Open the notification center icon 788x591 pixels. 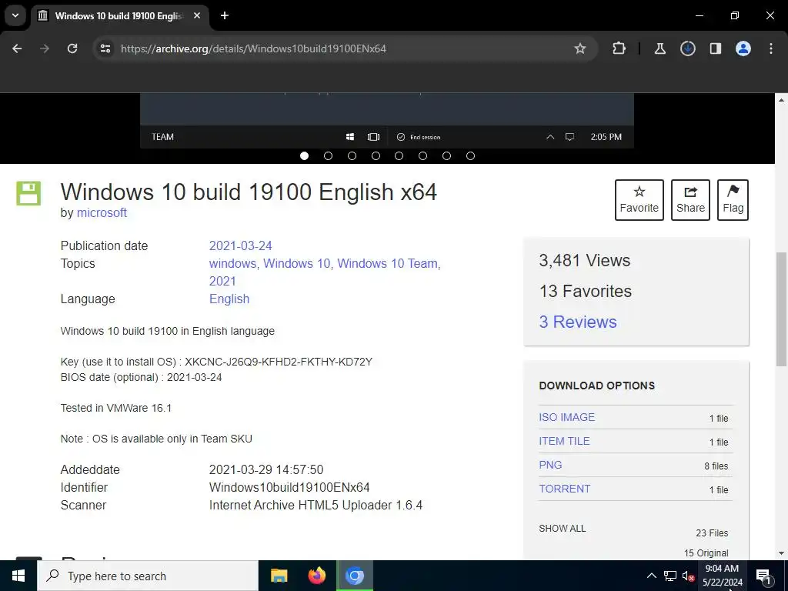tap(764, 576)
